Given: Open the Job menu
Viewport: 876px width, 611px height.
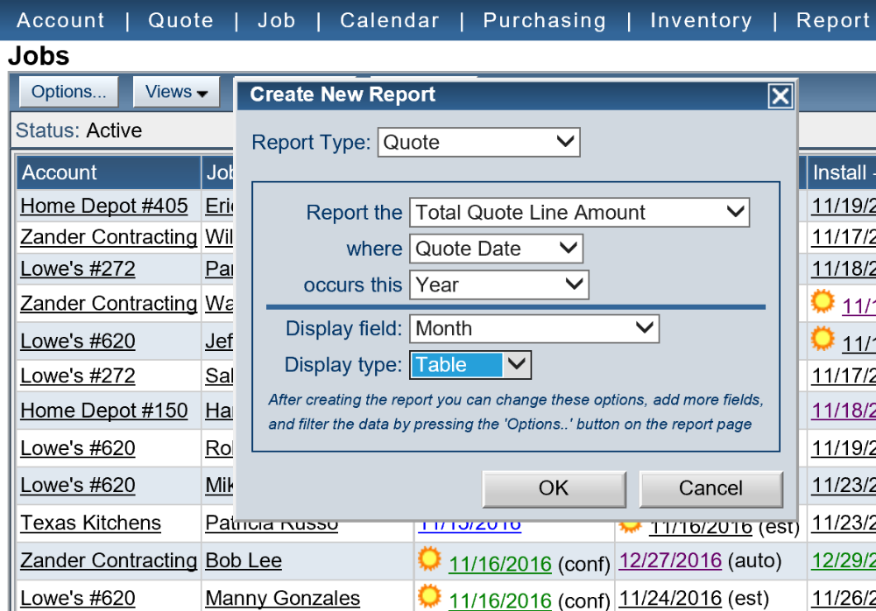Looking at the screenshot, I should 277,20.
